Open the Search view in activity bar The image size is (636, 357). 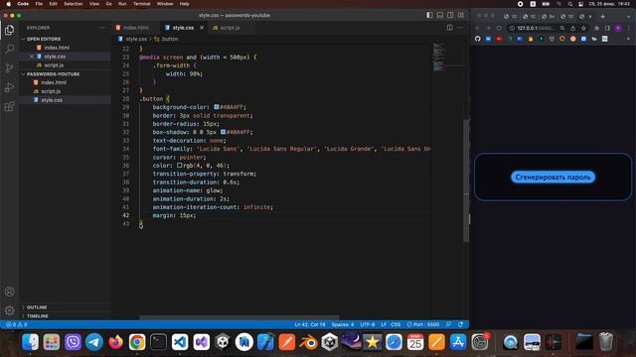click(x=9, y=49)
